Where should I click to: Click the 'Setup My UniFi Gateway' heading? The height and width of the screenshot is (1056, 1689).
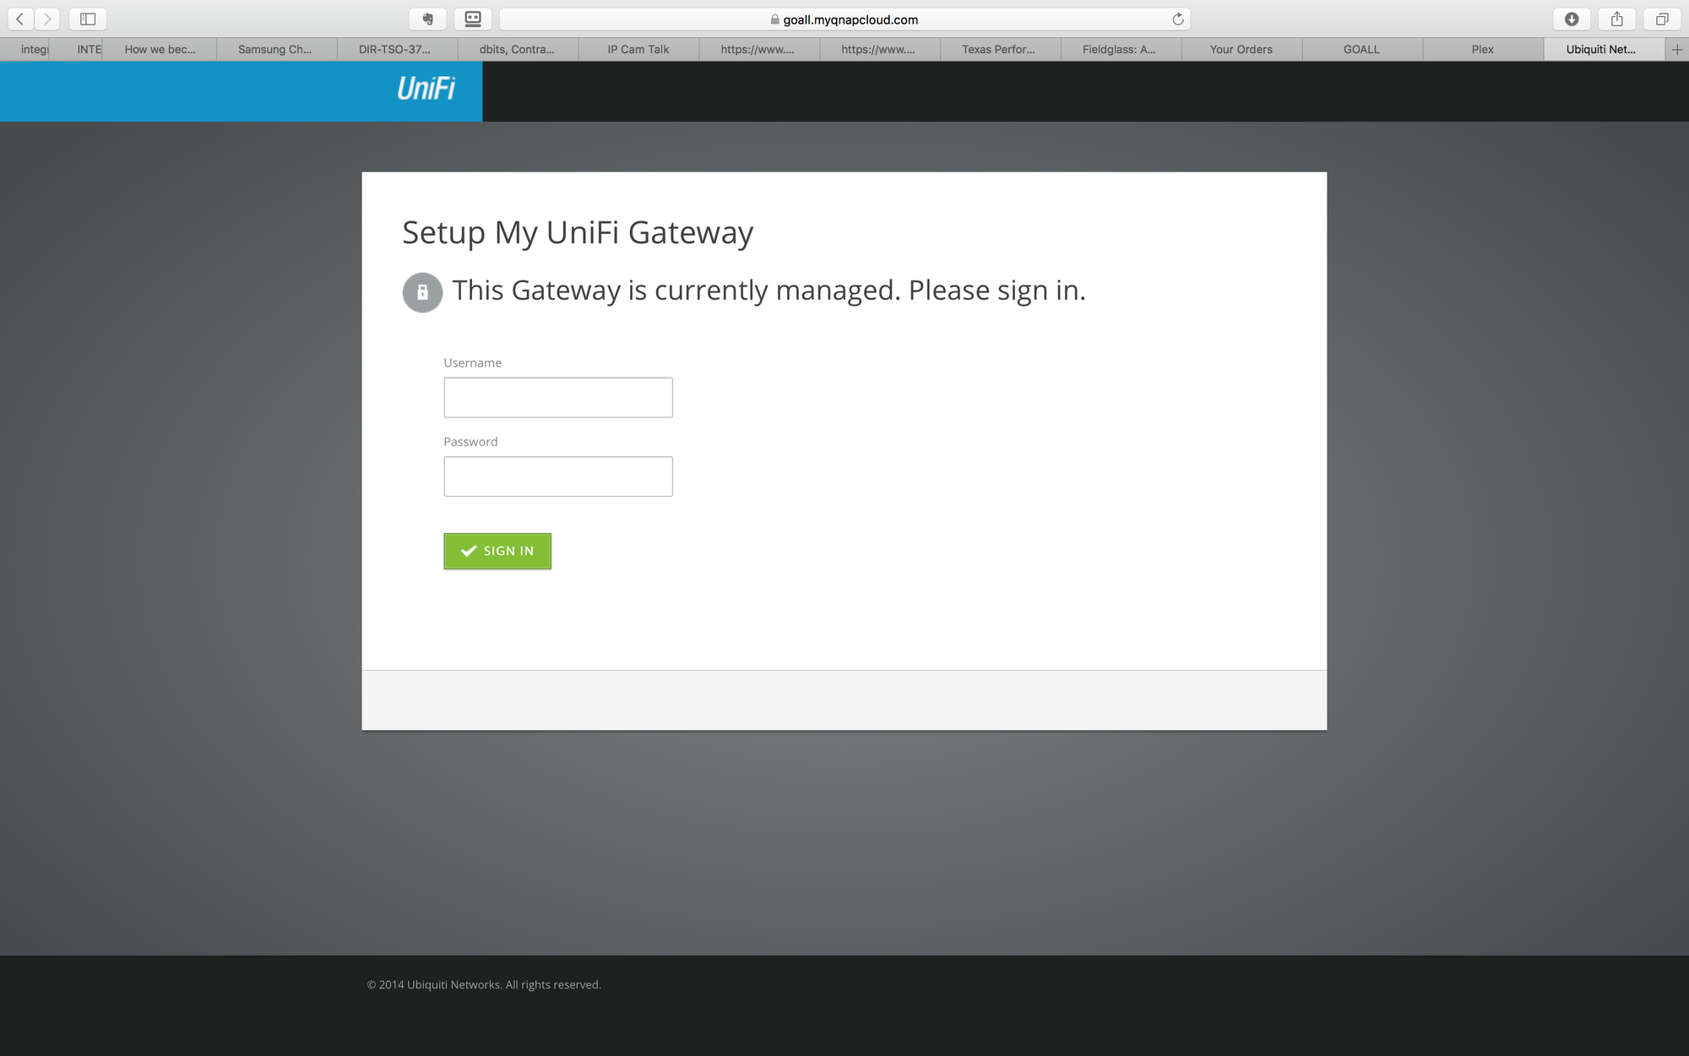(x=578, y=233)
